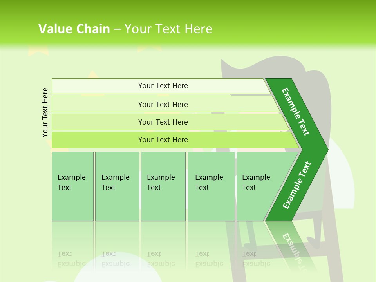Select the second "Your Text Here" bar

(x=165, y=104)
